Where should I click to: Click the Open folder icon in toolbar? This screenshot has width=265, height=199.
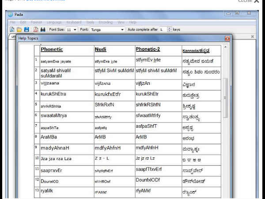(19, 30)
